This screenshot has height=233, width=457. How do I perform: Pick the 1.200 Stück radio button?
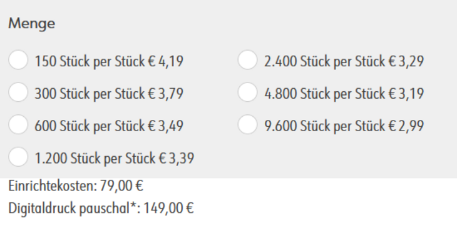[x=18, y=157]
